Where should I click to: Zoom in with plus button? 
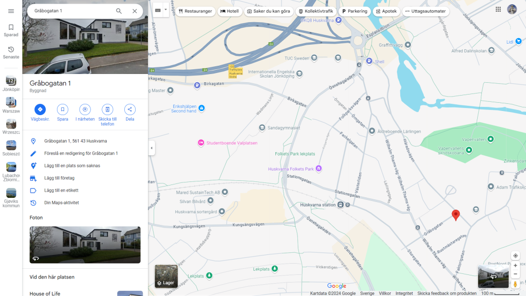click(515, 266)
